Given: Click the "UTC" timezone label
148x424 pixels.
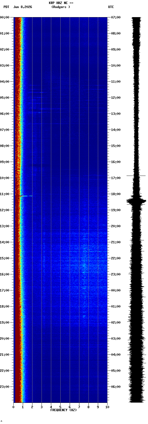Looking at the screenshot, I should click(x=111, y=7).
